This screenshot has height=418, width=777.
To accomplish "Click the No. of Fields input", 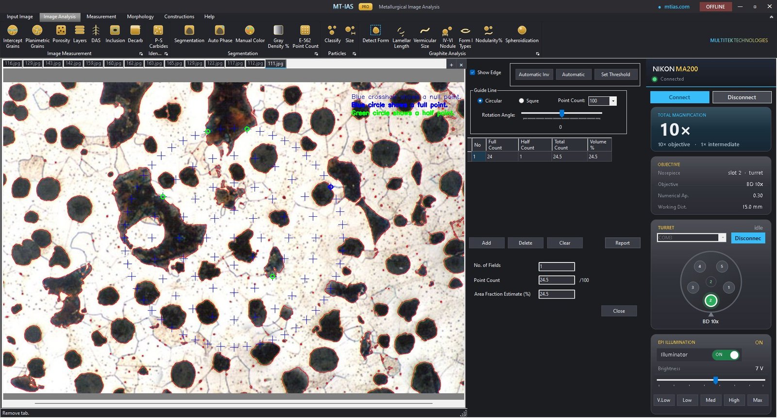I will click(x=557, y=266).
